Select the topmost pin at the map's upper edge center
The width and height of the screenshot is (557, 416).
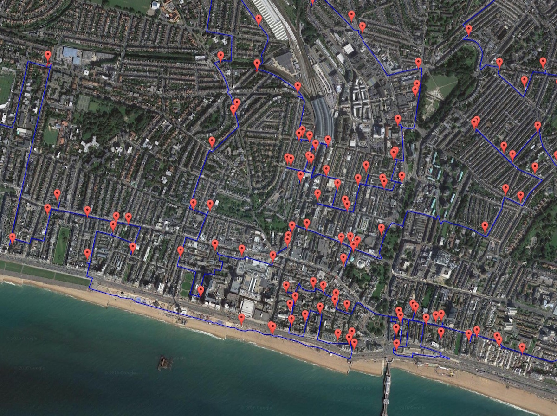312,1
